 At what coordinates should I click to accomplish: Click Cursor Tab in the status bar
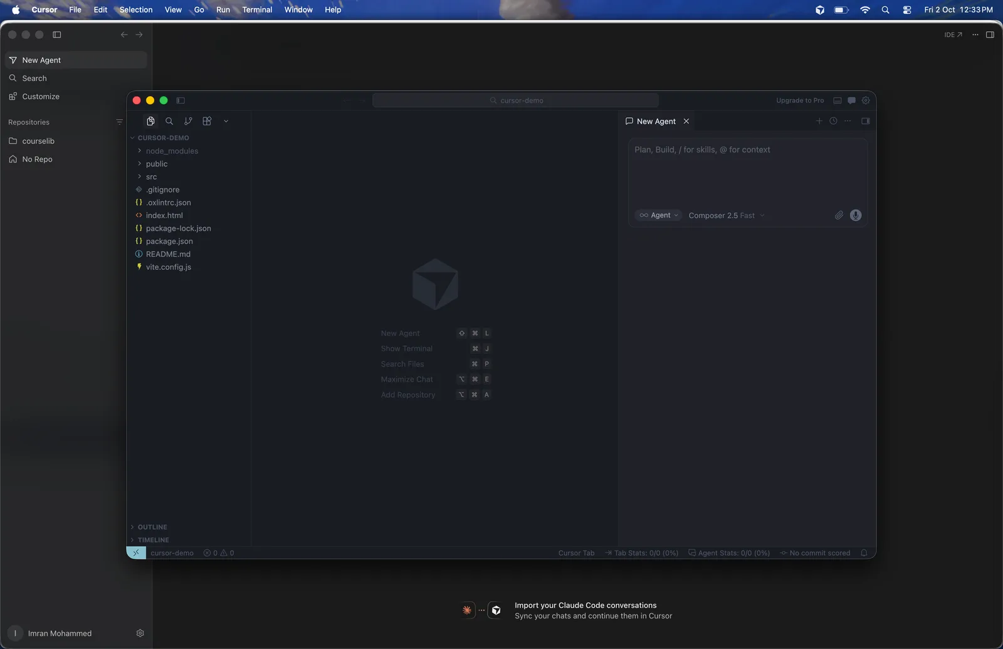[x=576, y=553]
